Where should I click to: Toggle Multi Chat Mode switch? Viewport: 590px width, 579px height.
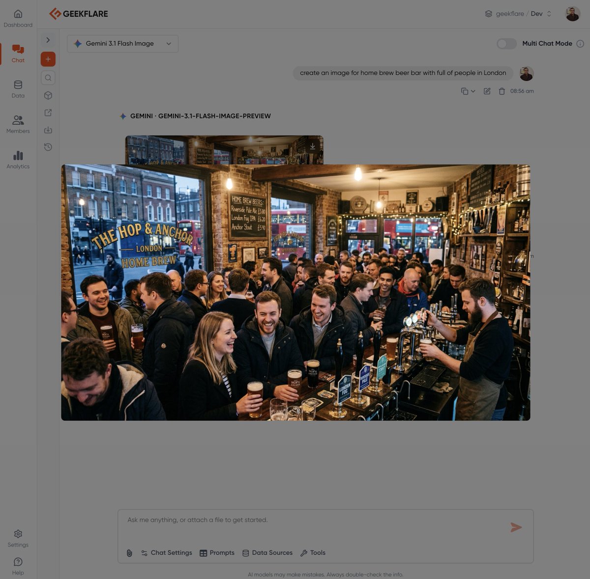coord(506,44)
